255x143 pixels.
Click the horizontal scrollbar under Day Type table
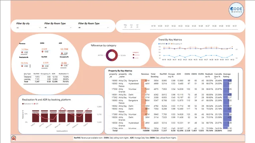[46, 84]
